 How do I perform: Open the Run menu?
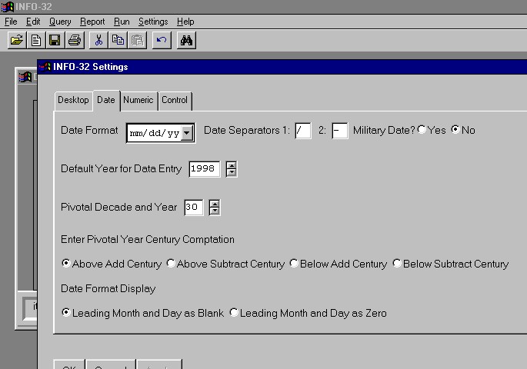click(x=122, y=22)
